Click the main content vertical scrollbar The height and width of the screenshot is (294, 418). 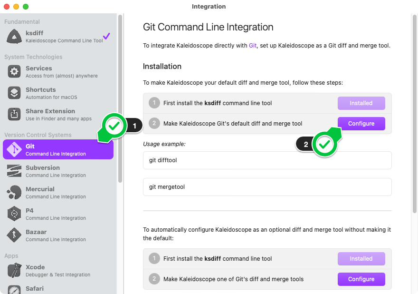coord(415,114)
